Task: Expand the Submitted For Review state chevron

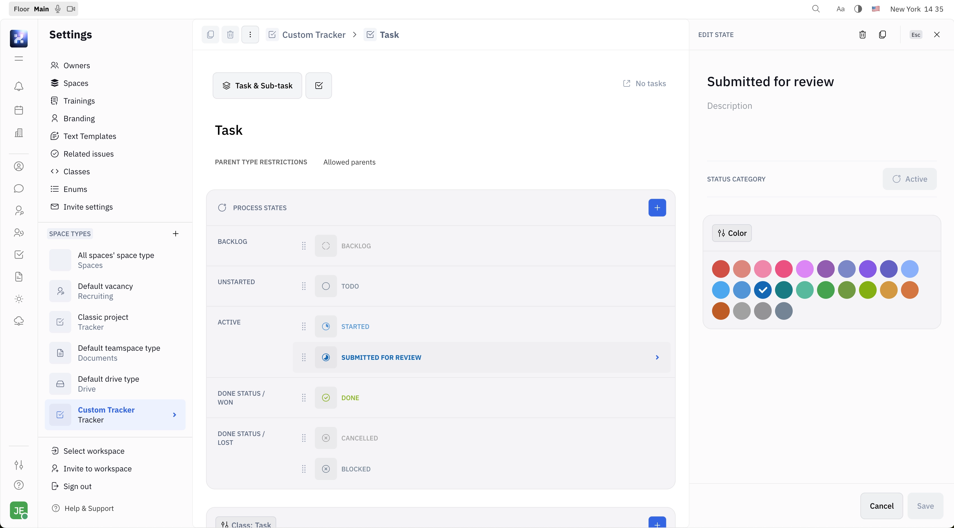Action: coord(657,357)
